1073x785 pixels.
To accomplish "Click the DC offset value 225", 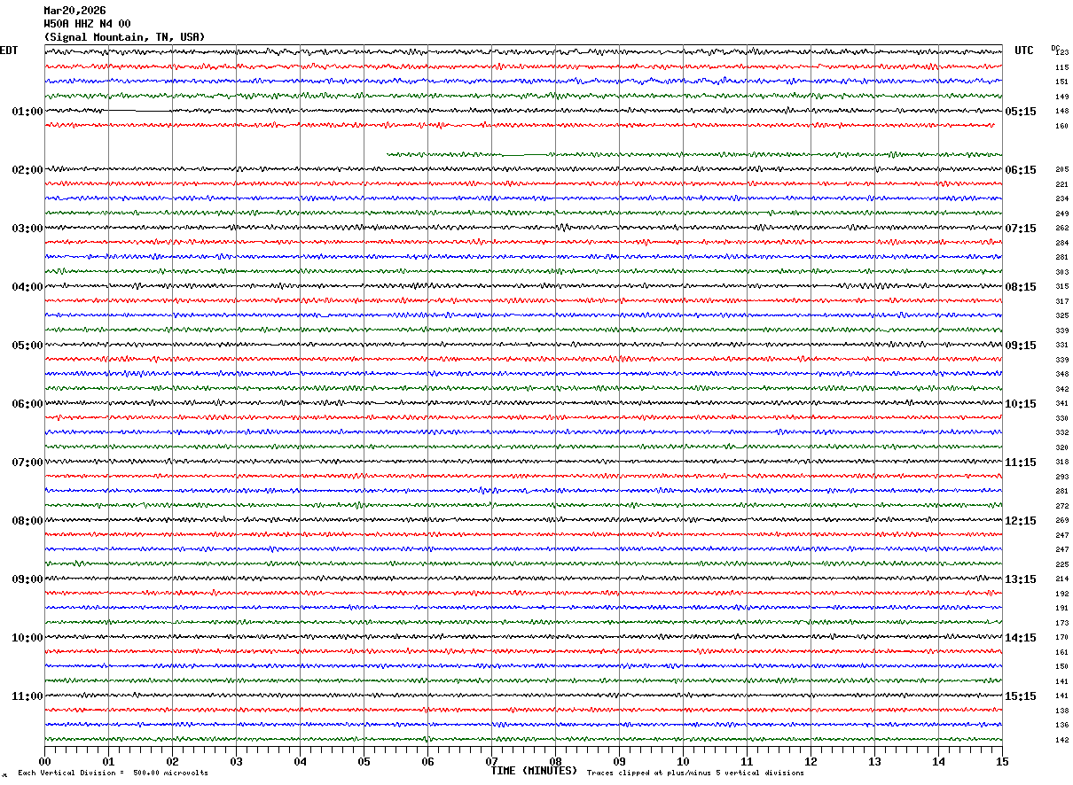I will [x=1061, y=564].
